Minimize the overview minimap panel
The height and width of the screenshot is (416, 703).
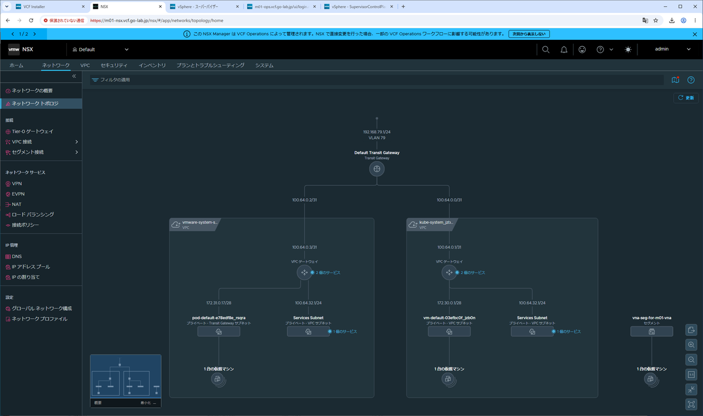tap(148, 403)
